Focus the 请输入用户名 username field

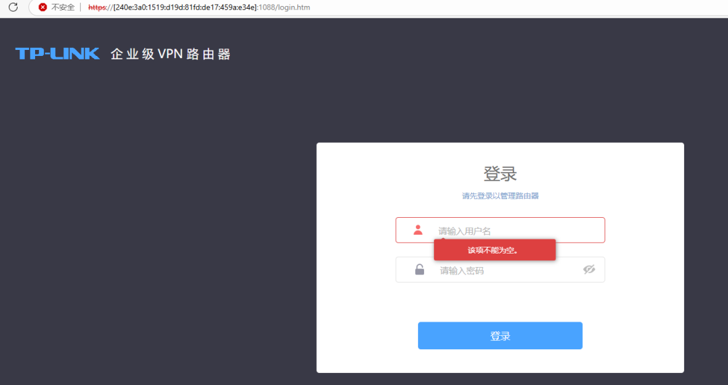tap(500, 230)
